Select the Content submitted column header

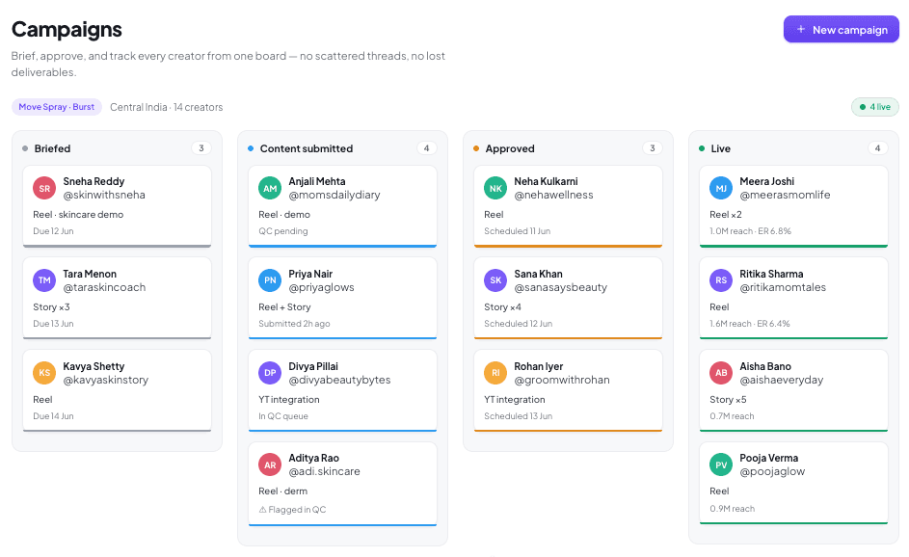(x=307, y=148)
